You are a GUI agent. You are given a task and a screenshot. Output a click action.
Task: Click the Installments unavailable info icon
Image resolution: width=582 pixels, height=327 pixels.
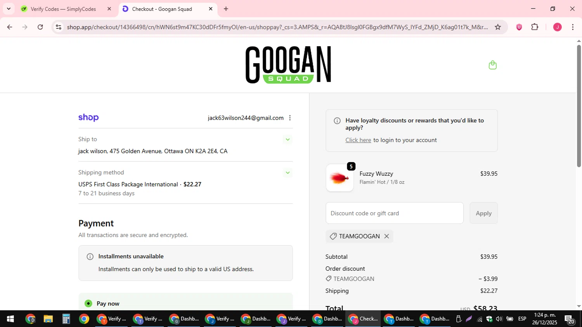coord(90,256)
